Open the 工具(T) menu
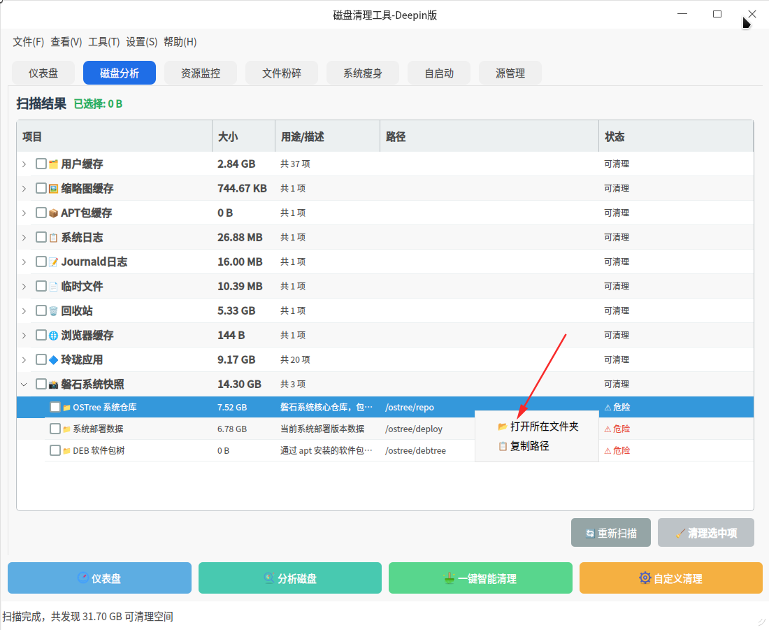 (103, 42)
